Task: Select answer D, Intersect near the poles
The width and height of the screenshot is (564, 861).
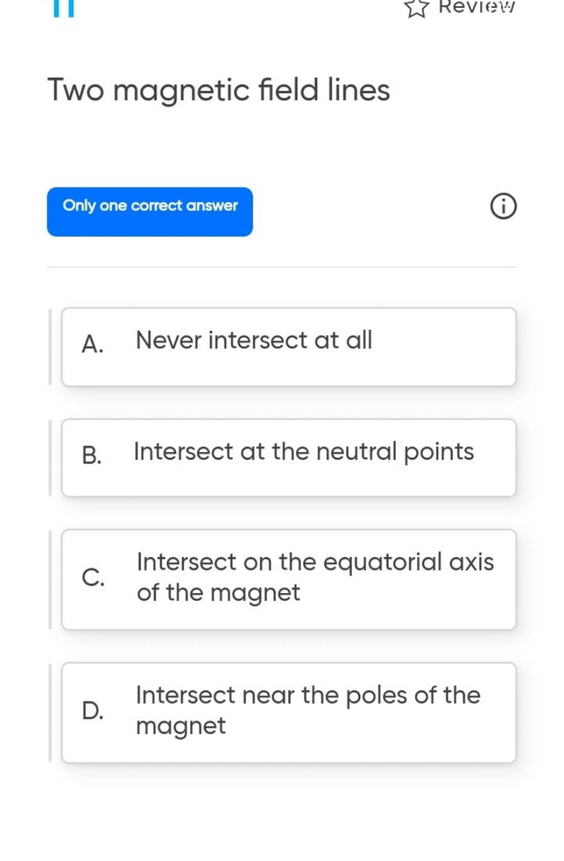Action: pyautogui.click(x=289, y=711)
